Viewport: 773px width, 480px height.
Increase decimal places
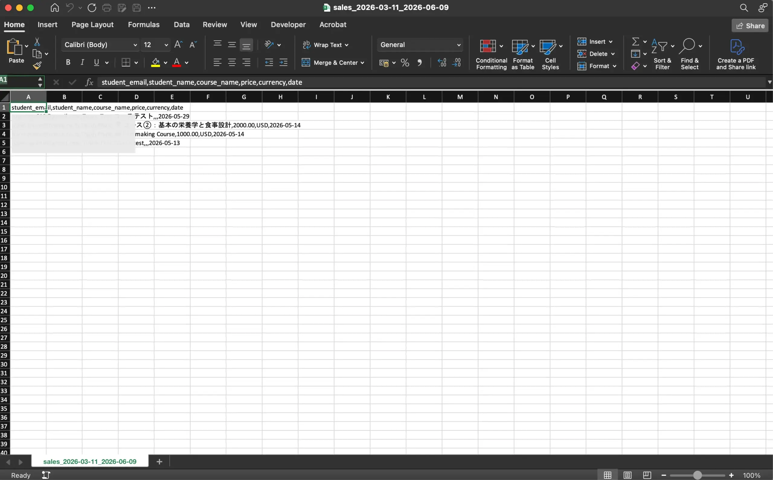[442, 62]
